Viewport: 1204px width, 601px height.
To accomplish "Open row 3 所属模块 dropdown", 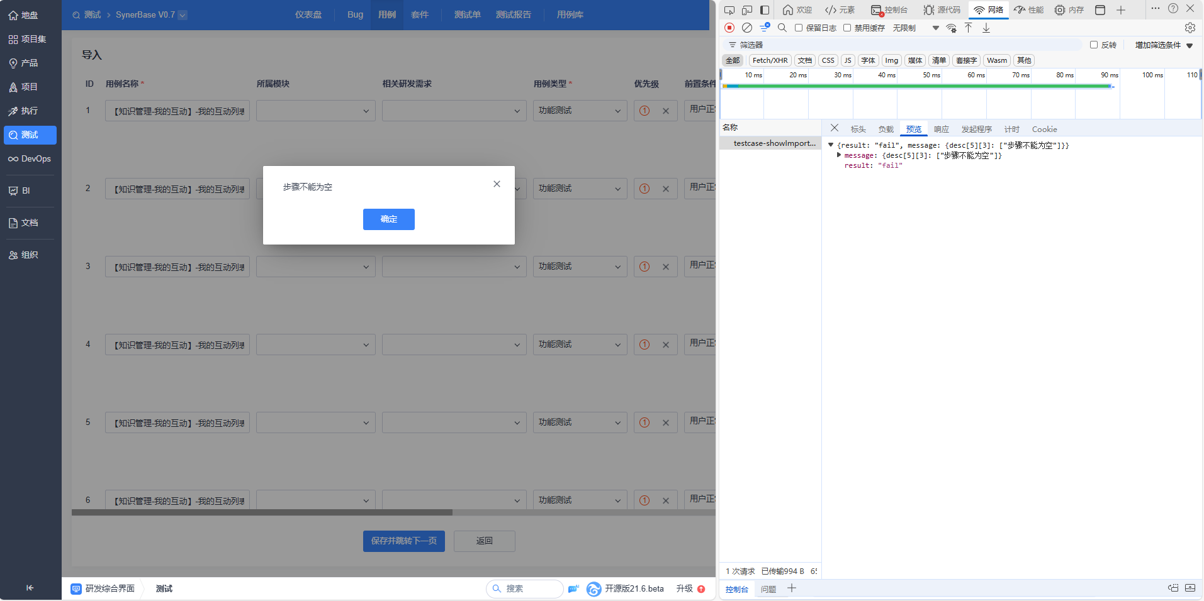I will pos(316,267).
